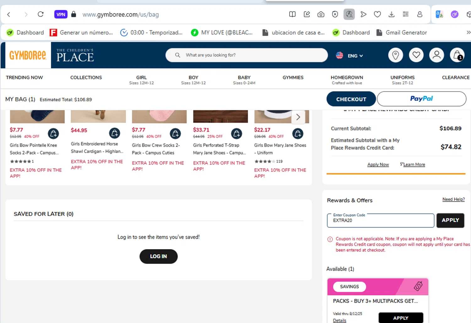Open favorites heart icon in header

(x=416, y=55)
